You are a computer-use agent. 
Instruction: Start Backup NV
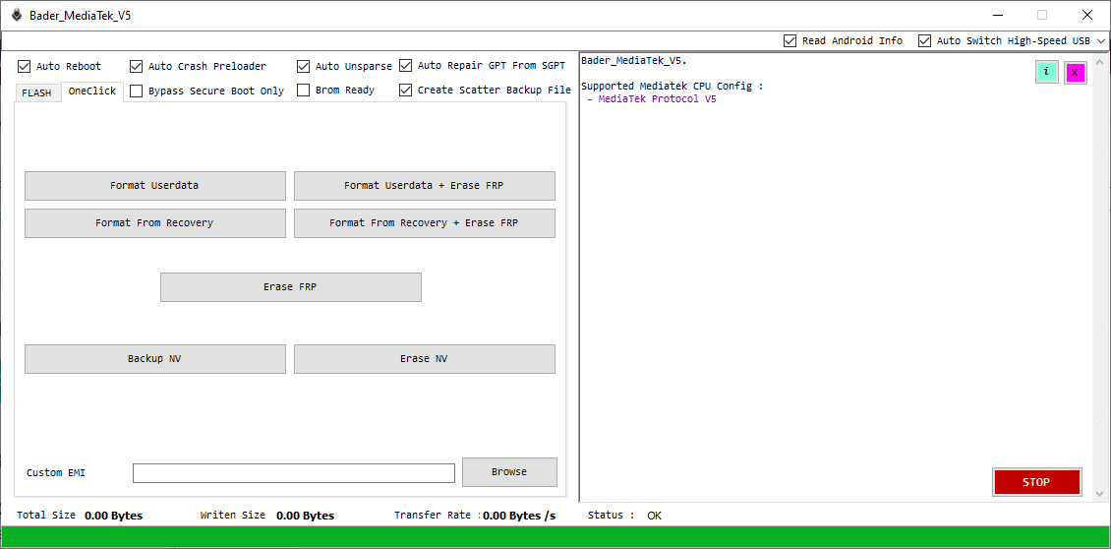click(x=154, y=359)
